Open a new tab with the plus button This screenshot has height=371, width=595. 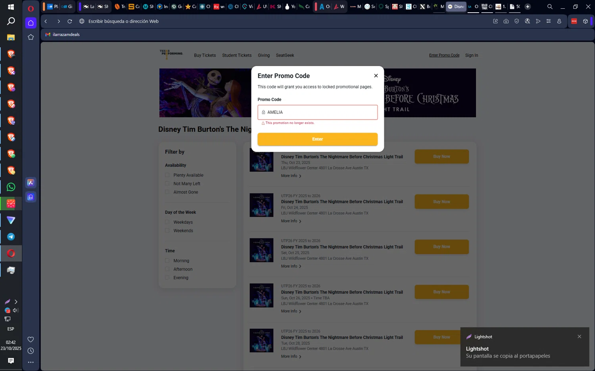[528, 7]
